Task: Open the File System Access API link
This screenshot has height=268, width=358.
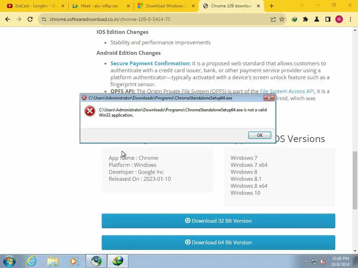Action: 287,91
